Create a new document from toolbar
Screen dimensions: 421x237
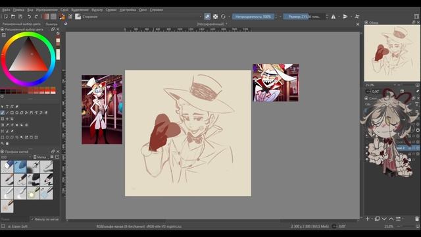(x=6, y=16)
